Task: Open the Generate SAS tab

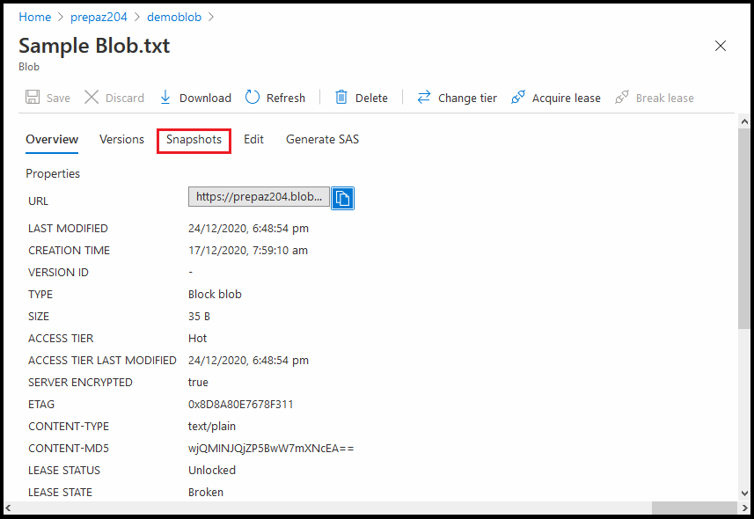Action: 322,140
